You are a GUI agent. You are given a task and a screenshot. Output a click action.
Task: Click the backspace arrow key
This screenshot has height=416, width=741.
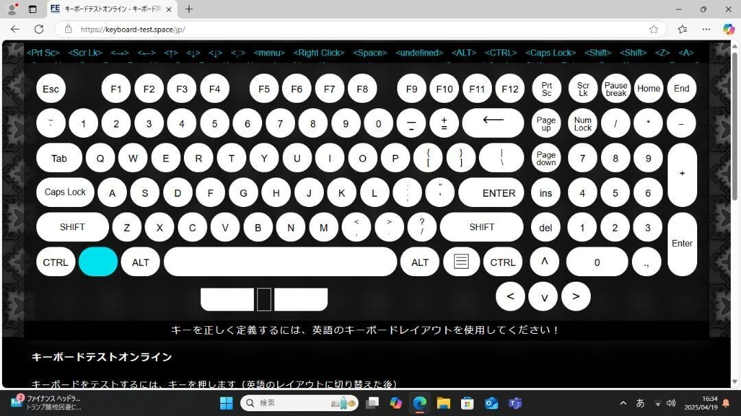pos(493,123)
